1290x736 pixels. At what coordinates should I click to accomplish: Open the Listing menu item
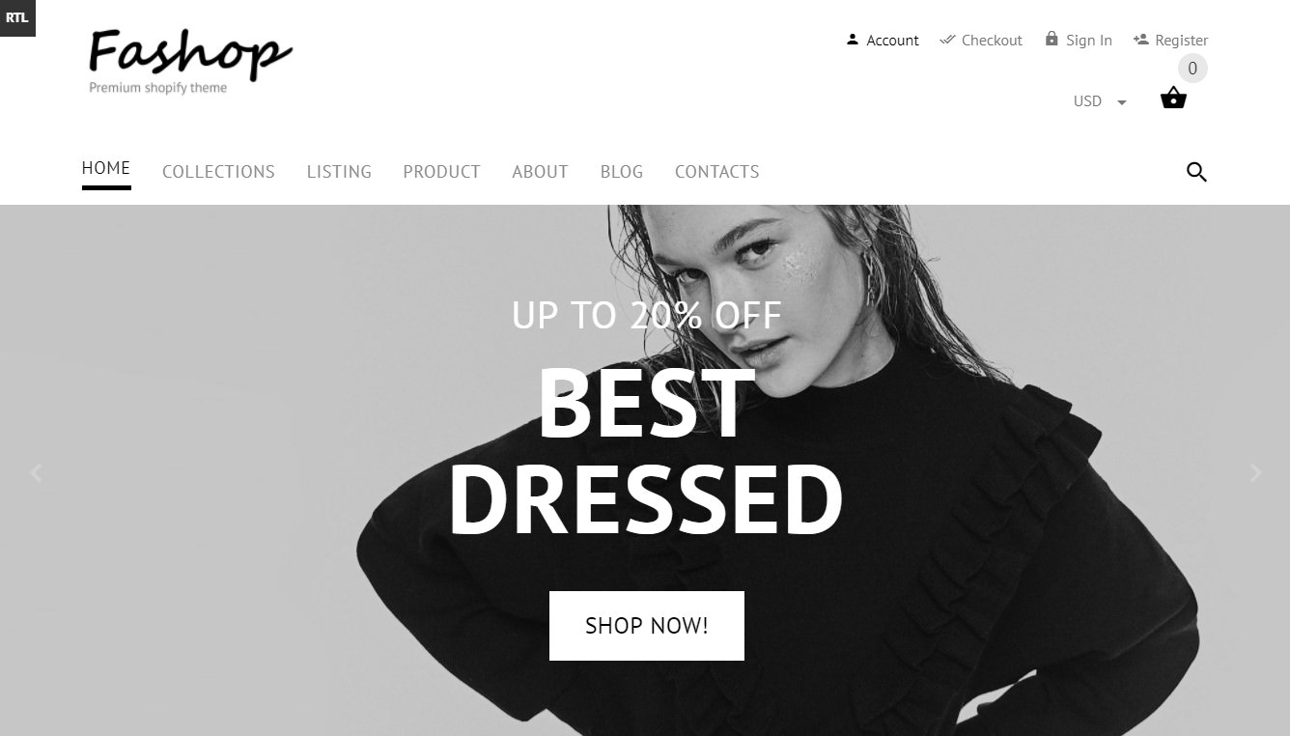[339, 172]
